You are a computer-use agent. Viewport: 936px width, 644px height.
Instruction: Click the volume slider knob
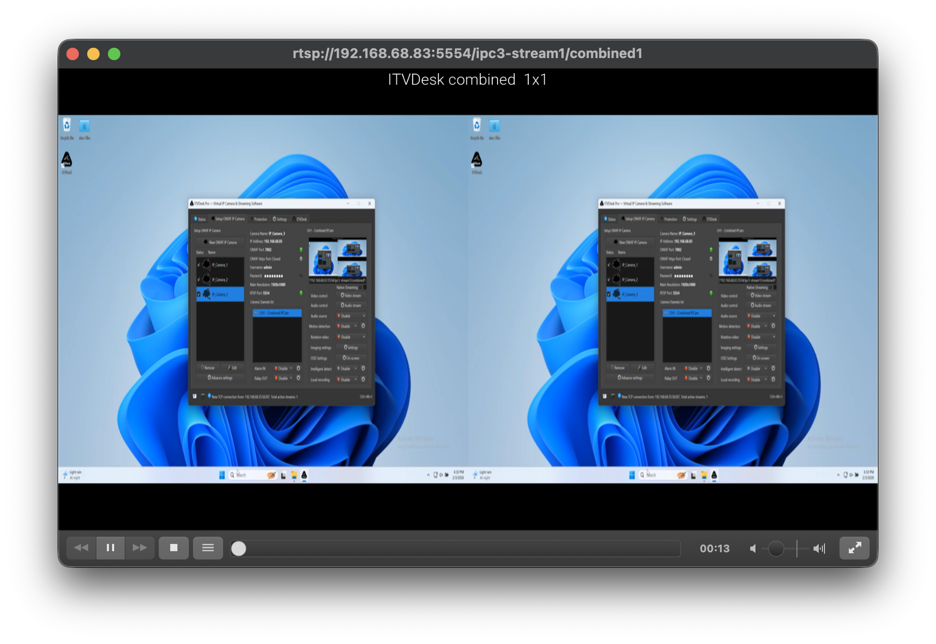(776, 549)
